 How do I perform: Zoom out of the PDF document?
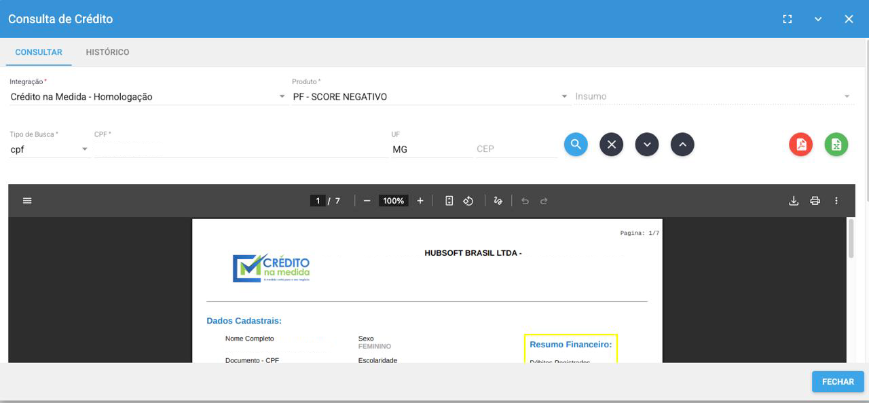367,201
